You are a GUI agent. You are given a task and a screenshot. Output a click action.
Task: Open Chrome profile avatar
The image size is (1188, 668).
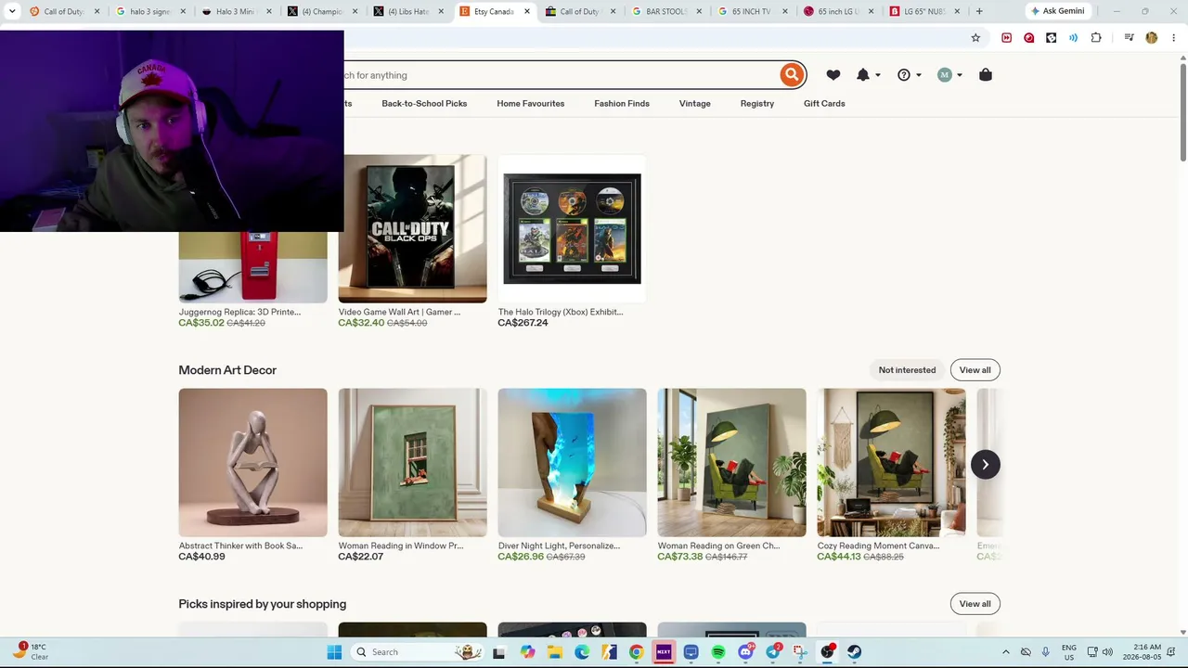[1152, 38]
